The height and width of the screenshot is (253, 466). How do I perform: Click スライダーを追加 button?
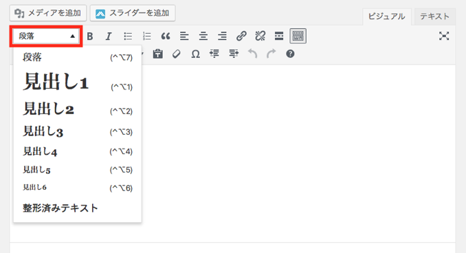(133, 13)
